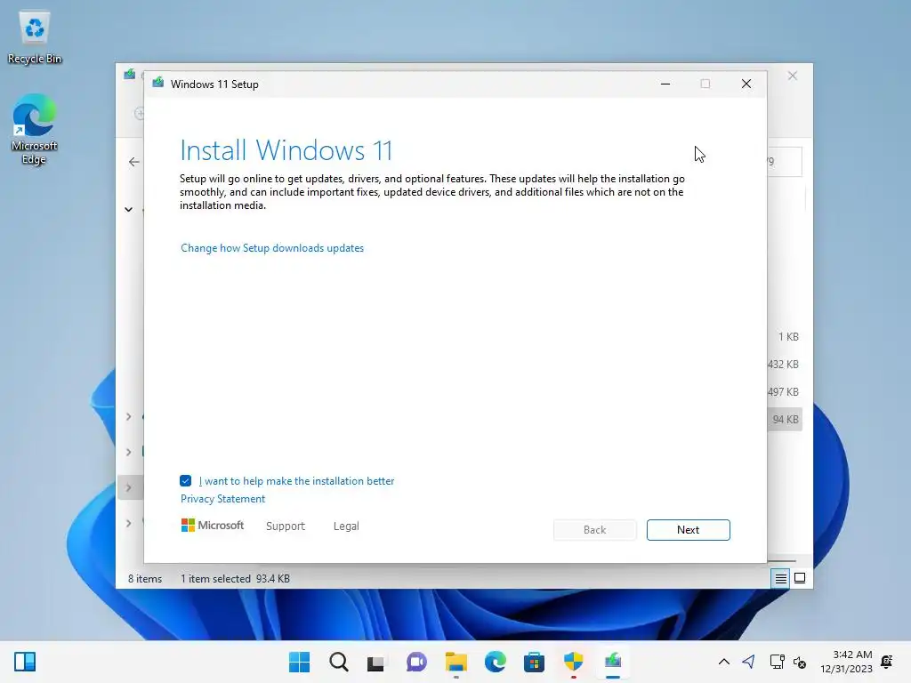Select the 1 KB file size entry
911x683 pixels.
(788, 337)
